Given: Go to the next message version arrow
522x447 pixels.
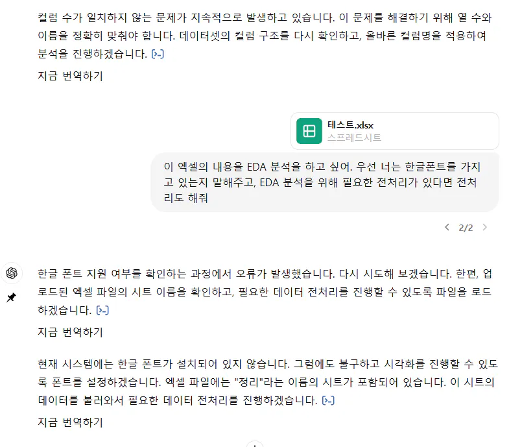Looking at the screenshot, I should tap(484, 228).
